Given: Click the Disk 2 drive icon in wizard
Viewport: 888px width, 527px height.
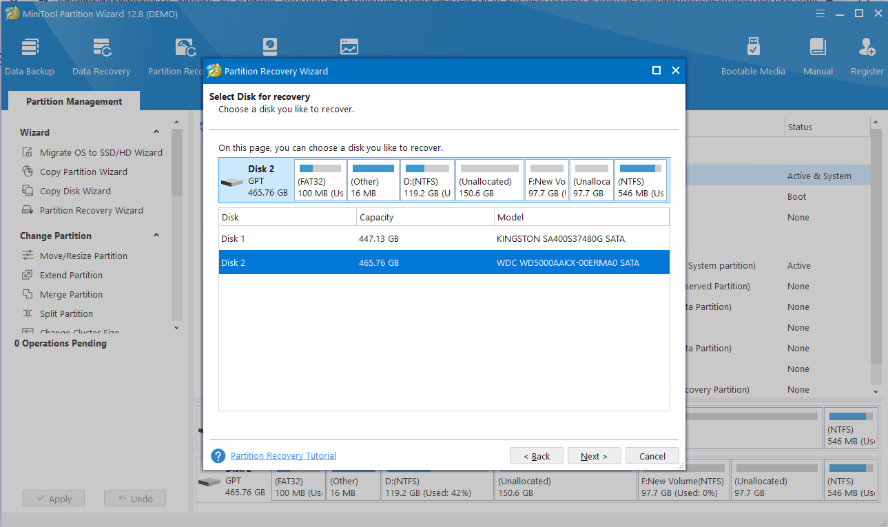Looking at the screenshot, I should click(231, 182).
